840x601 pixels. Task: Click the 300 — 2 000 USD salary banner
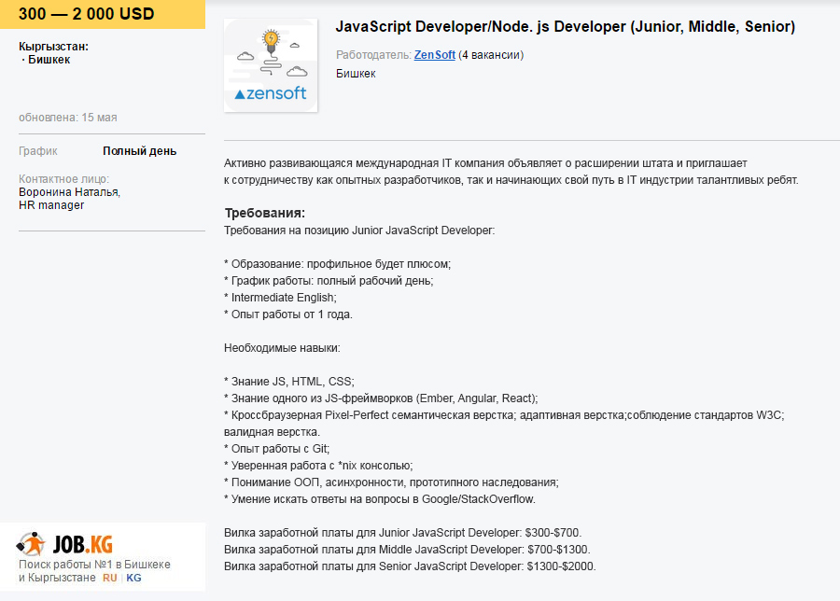(103, 14)
